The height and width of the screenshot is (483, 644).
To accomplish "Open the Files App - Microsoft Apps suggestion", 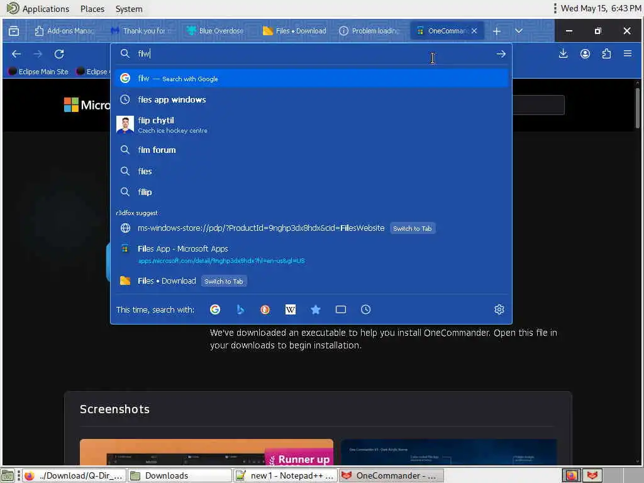I will coord(311,254).
